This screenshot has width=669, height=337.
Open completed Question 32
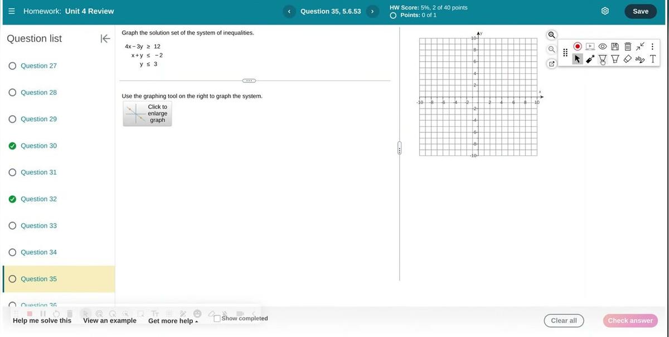tap(38, 199)
